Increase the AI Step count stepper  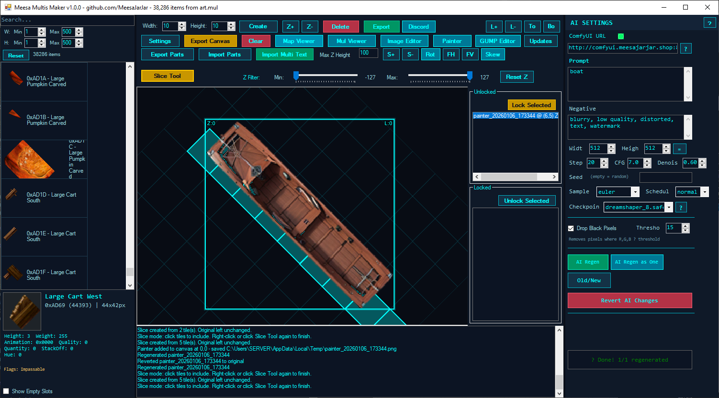point(604,161)
